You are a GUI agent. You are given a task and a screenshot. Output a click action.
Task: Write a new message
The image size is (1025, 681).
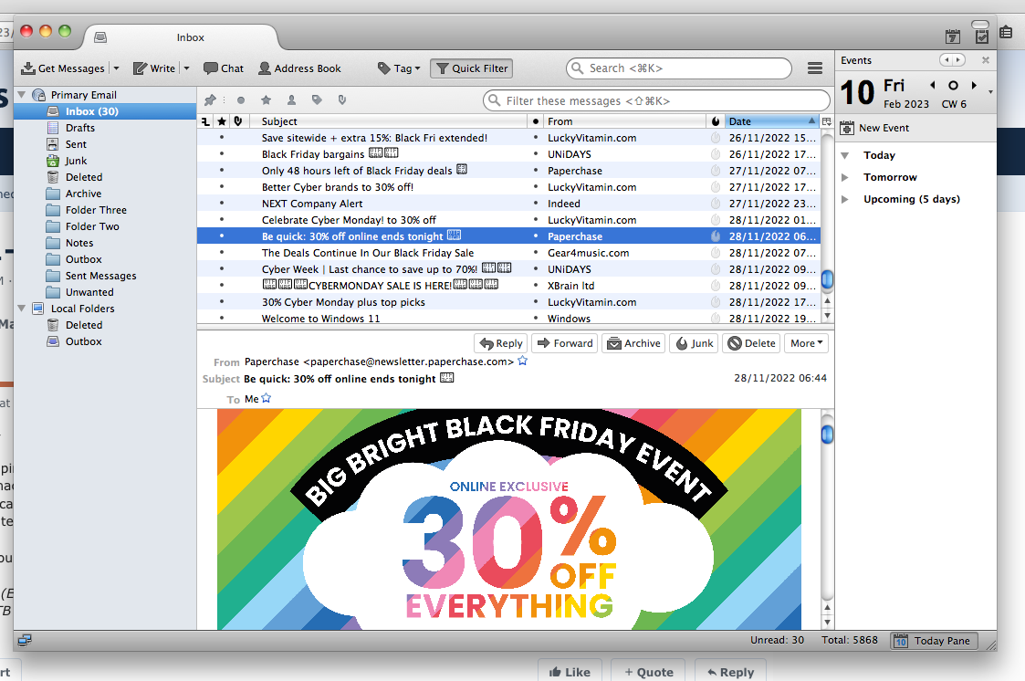(154, 68)
